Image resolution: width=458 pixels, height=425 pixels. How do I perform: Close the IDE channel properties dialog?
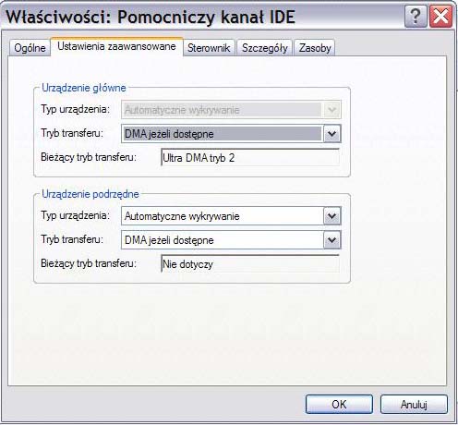point(440,16)
